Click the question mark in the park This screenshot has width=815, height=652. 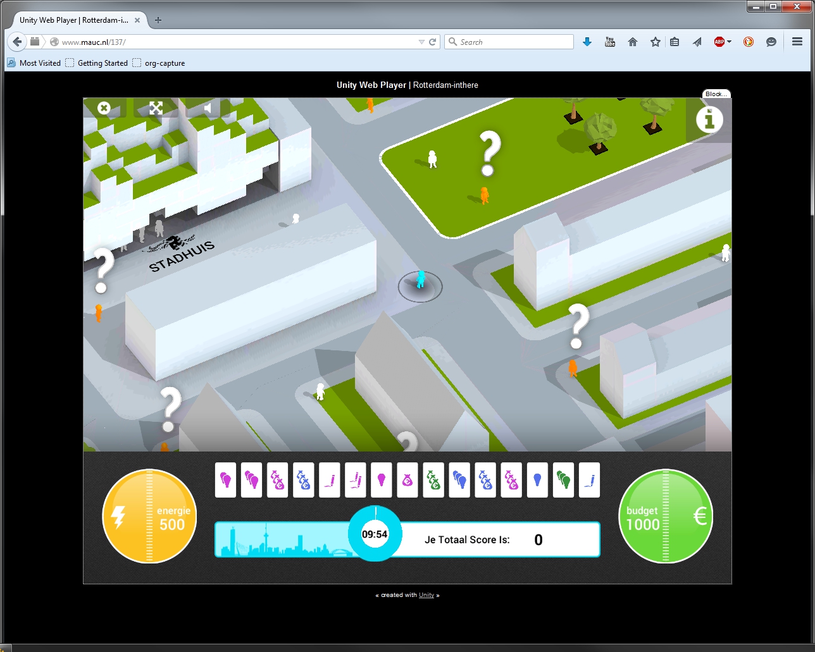click(488, 153)
